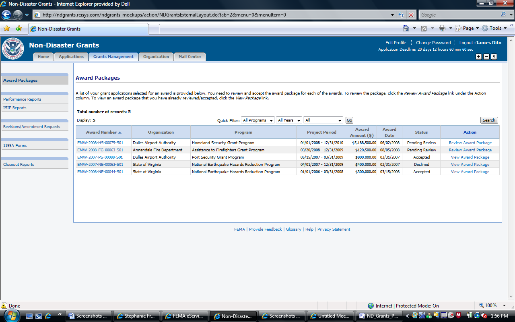Click the Privacy Statement footer link
515x322 pixels.
tap(334, 229)
